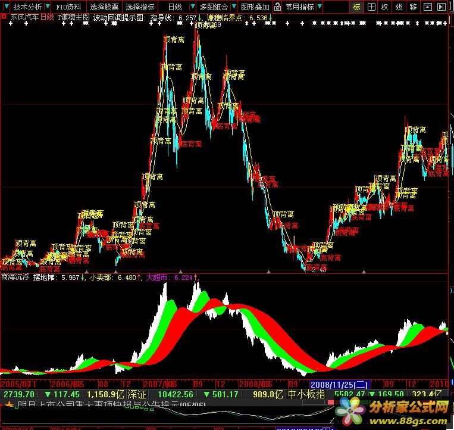Open the 常用指标 dropdown arrow

pyautogui.click(x=320, y=7)
